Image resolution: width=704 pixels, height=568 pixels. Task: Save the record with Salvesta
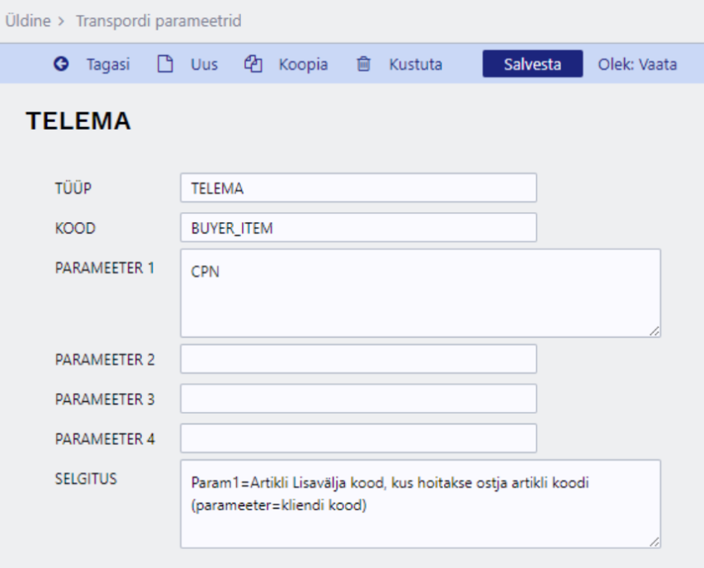pos(532,64)
